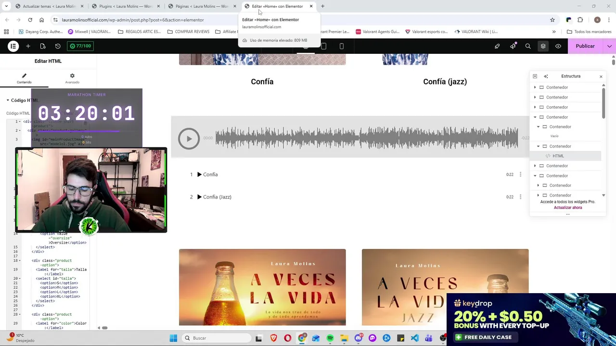This screenshot has width=616, height=346.
Task: Show more bookmarks chevron
Action: [x=554, y=32]
